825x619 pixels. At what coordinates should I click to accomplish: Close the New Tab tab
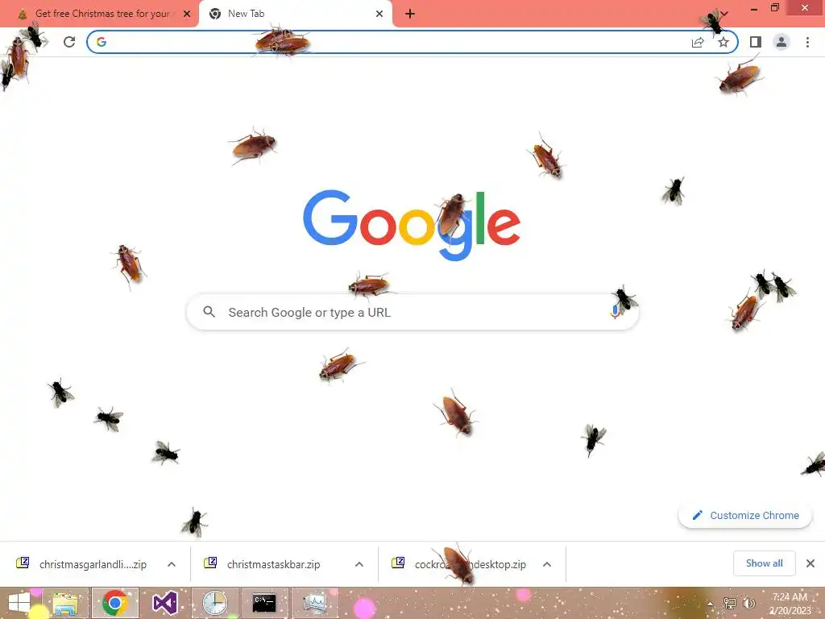[379, 14]
